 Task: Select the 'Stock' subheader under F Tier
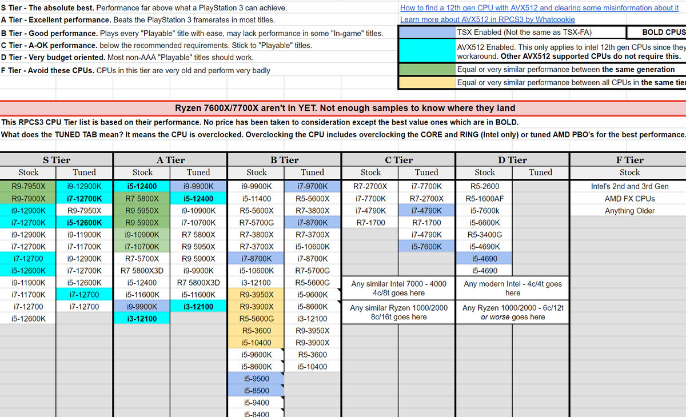[629, 173]
